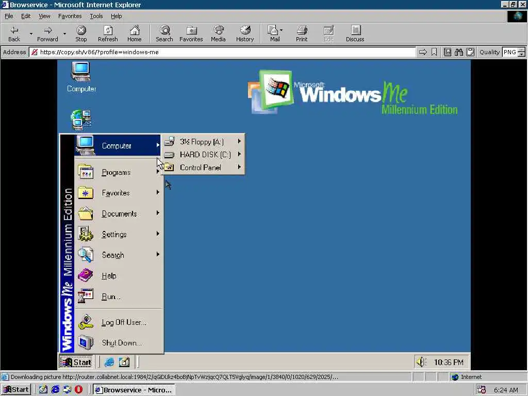Select HARD DISK (C:) submenu item

click(x=203, y=155)
